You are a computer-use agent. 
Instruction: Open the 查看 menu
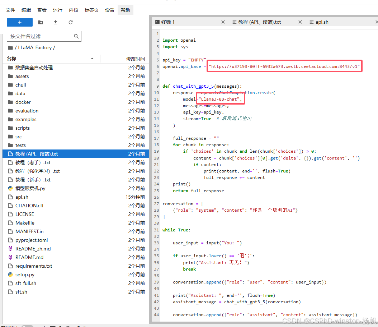(42, 10)
